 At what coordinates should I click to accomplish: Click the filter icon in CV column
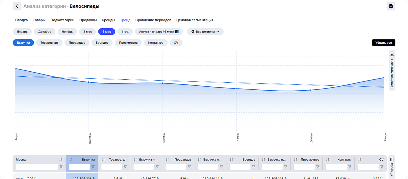(382, 167)
